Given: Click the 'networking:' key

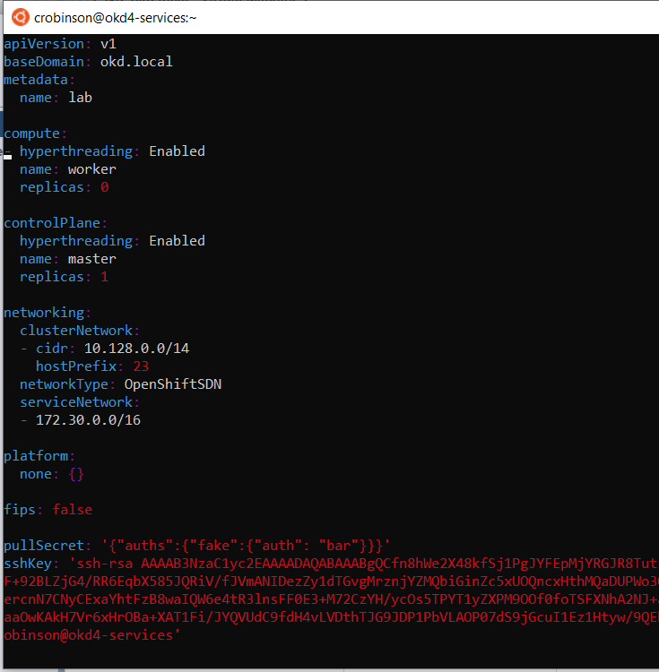Looking at the screenshot, I should (48, 313).
